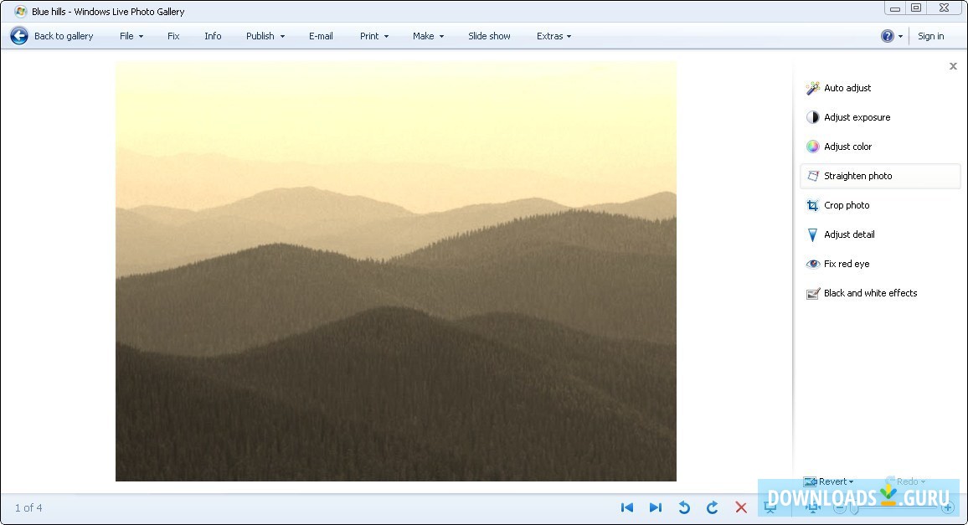Rotate the photo counterclockwise
The height and width of the screenshot is (525, 968).
point(684,507)
